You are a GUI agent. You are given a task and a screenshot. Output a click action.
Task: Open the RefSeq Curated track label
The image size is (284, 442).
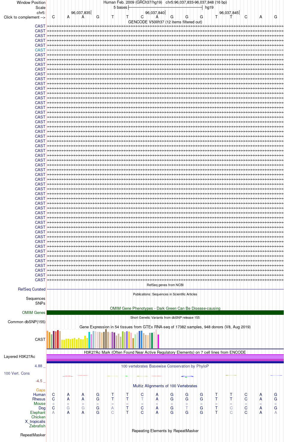[x=32, y=289]
